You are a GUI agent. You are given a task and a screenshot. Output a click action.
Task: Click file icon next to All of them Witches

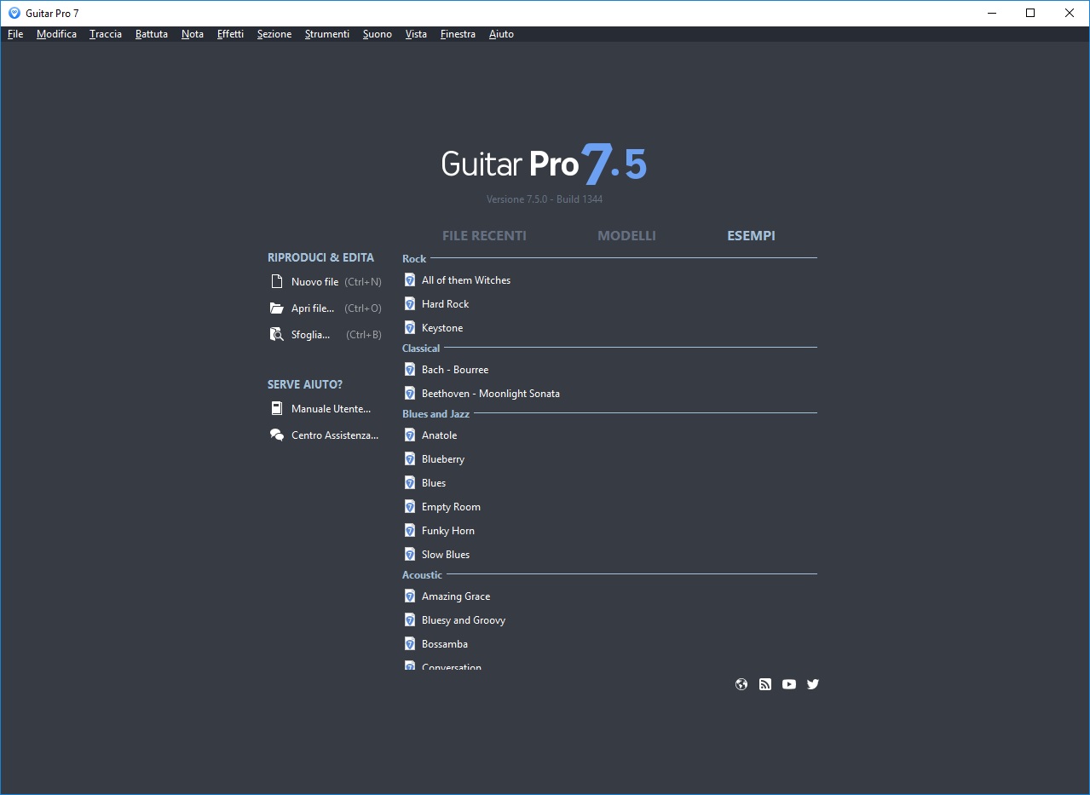tap(410, 279)
